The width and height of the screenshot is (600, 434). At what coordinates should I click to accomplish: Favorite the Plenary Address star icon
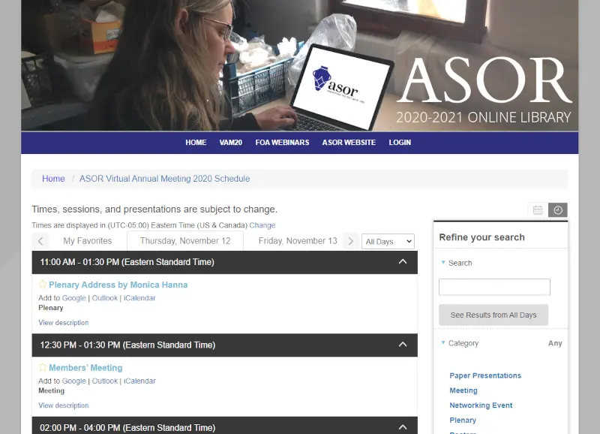43,285
